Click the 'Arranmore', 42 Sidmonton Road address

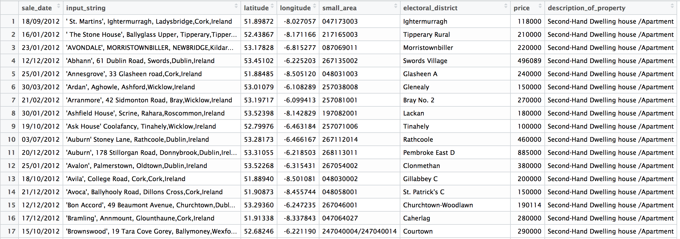tap(149, 100)
